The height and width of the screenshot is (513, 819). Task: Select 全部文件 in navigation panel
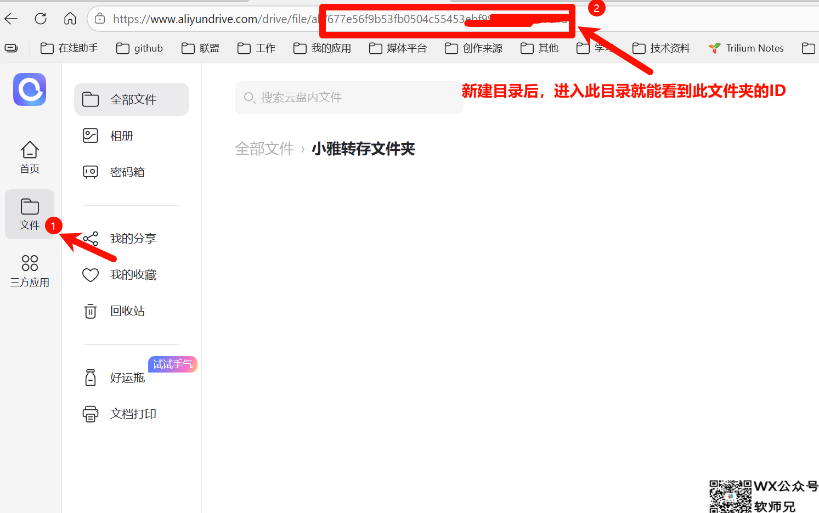click(x=132, y=99)
